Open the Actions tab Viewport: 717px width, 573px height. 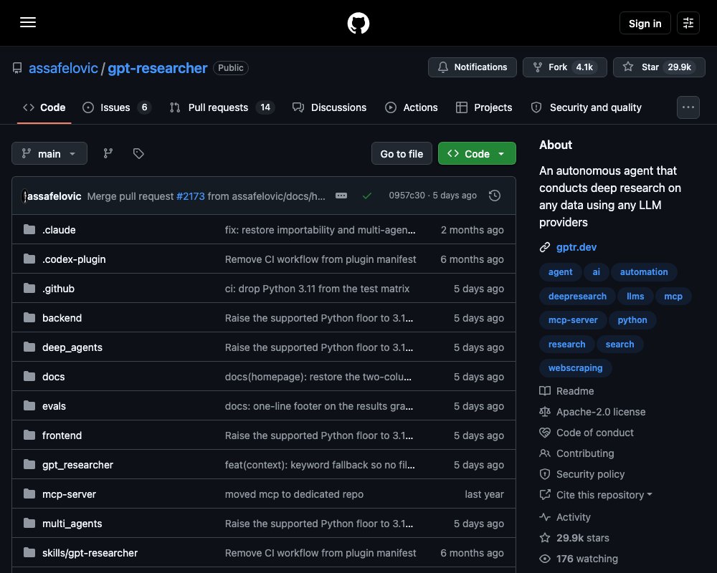(411, 107)
